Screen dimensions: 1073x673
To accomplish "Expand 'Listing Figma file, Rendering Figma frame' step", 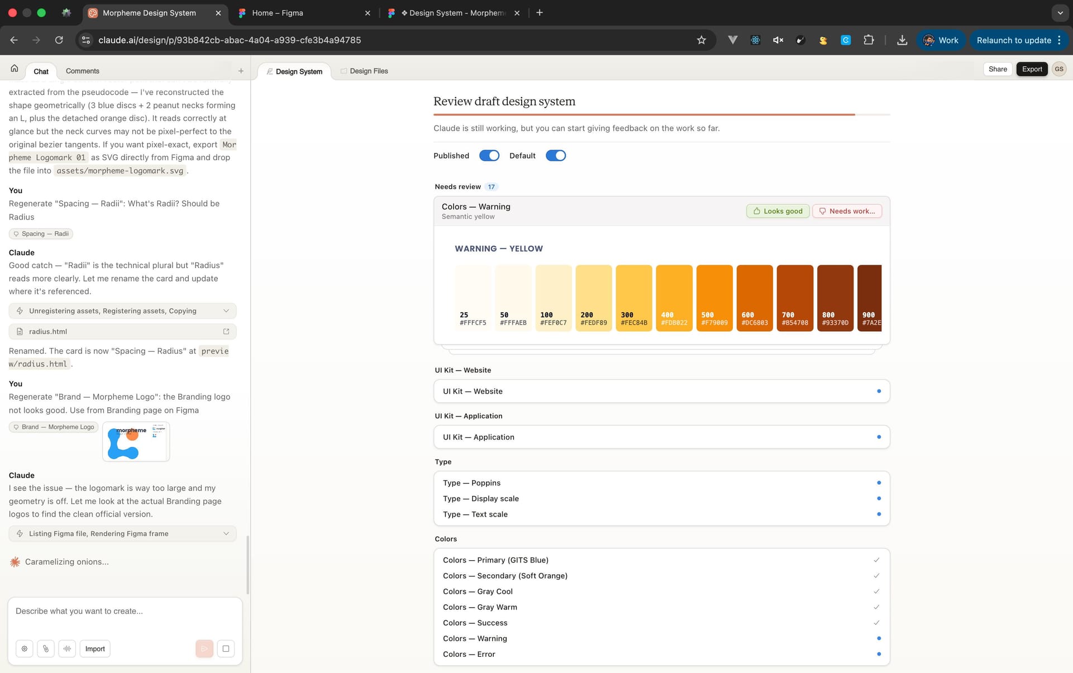I will [x=226, y=533].
